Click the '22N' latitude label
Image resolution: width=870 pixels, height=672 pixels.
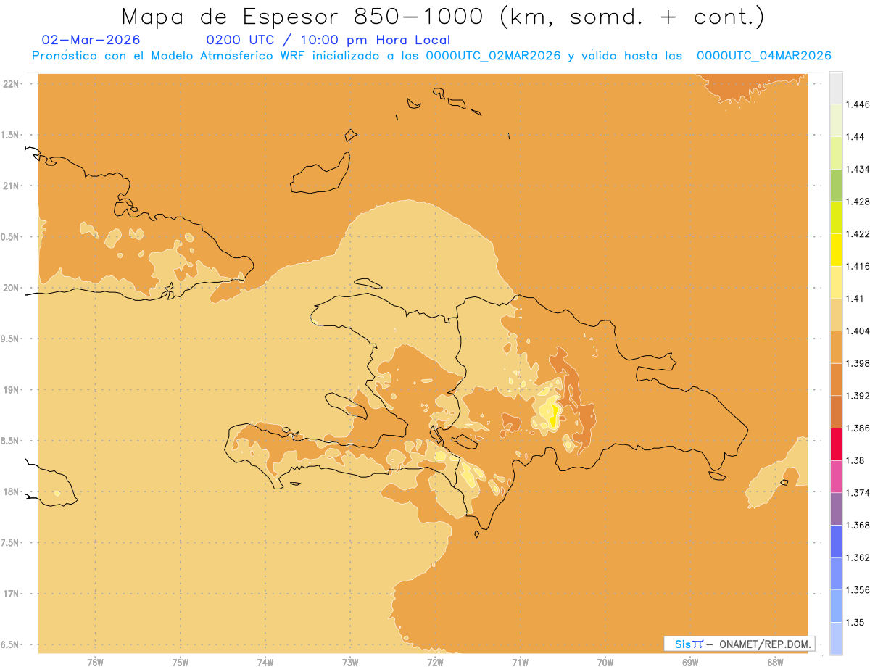(12, 83)
